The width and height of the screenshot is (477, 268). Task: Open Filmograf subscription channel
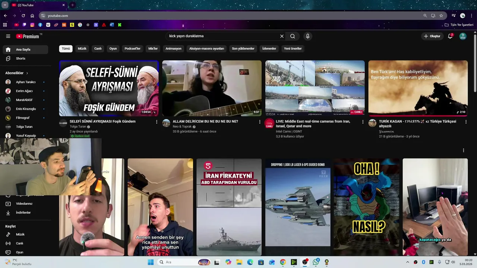tap(25, 118)
